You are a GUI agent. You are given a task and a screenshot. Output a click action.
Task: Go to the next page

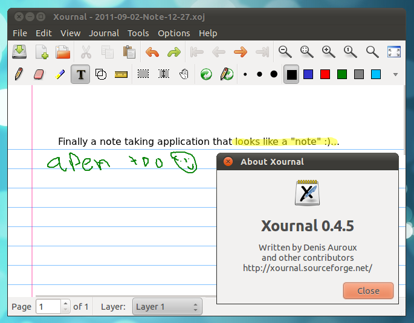click(x=241, y=52)
